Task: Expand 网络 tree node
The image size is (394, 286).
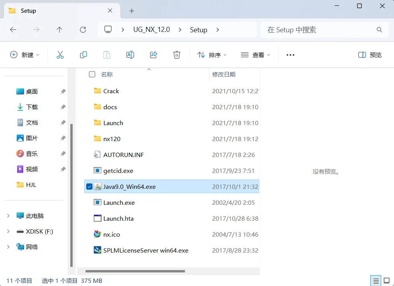Action: click(8, 247)
